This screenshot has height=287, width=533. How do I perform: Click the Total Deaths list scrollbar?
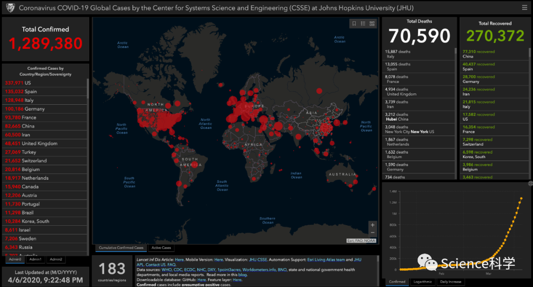tap(456, 51)
